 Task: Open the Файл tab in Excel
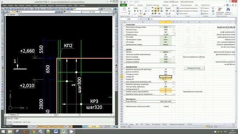123,5
